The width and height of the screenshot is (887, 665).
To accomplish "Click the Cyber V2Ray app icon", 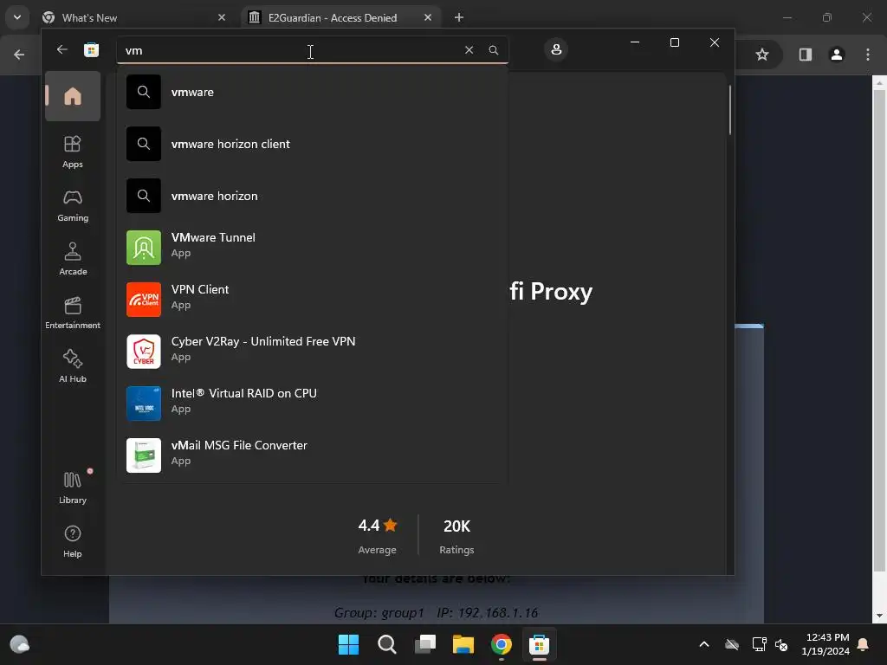I will point(144,352).
